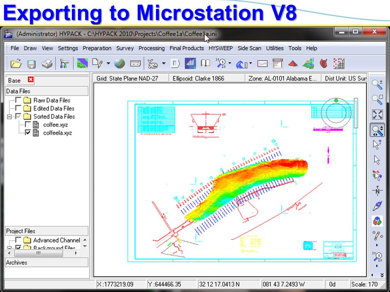Viewport: 390px width, 292px height.
Task: Open the Preparation menu
Action: point(97,48)
